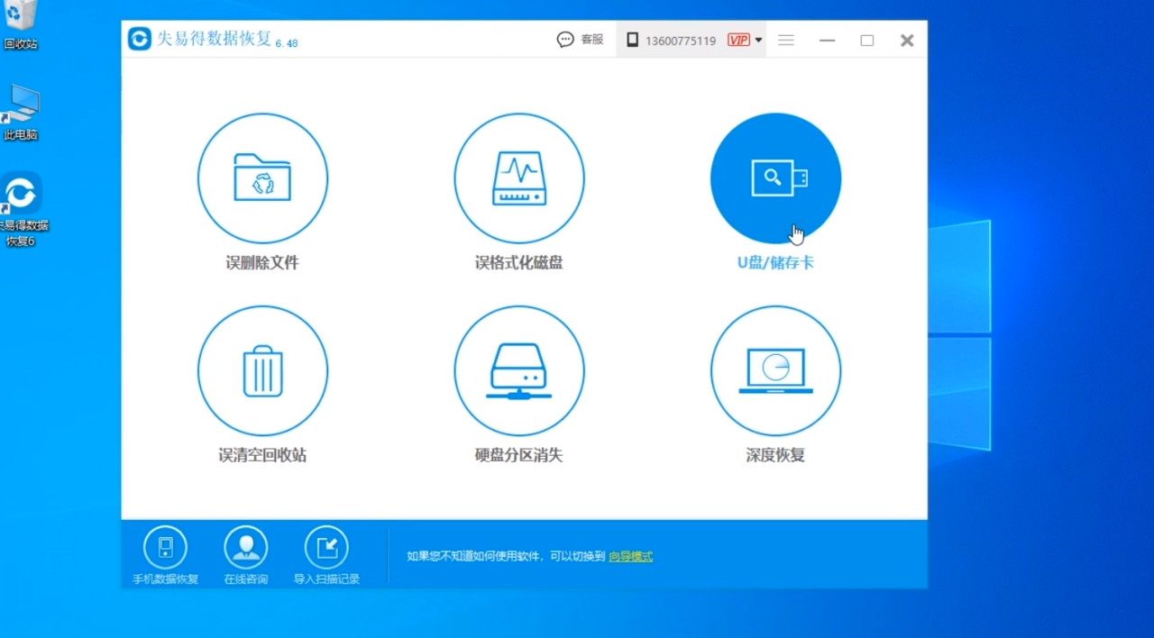Click the version number 6.48
The height and width of the screenshot is (638, 1154).
tap(287, 43)
